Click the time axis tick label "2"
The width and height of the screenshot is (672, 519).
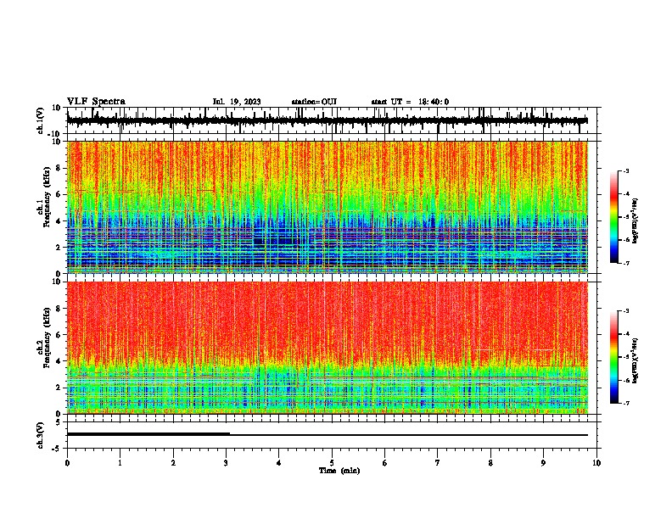coord(173,463)
